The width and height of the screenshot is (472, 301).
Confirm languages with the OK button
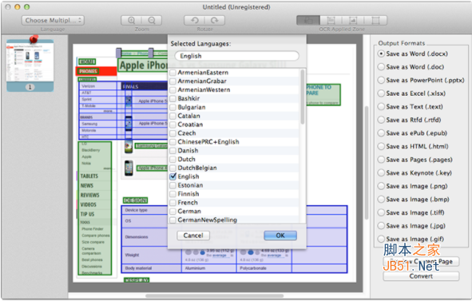click(280, 236)
